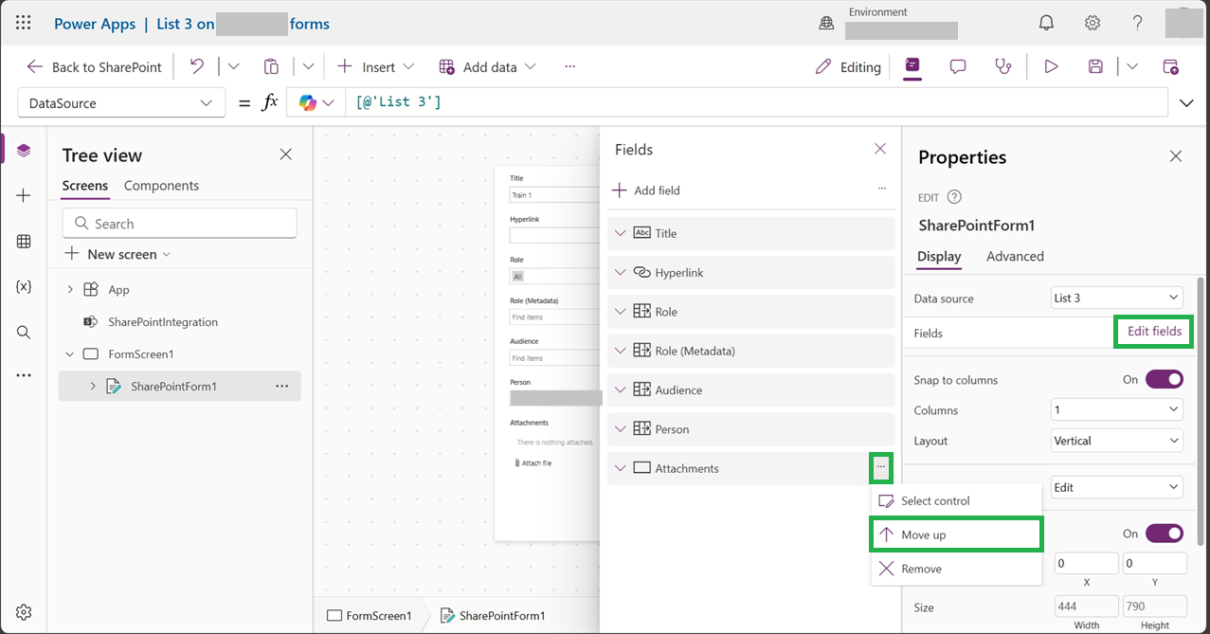The image size is (1210, 634).
Task: Open the settings gear in header
Action: pos(1093,23)
